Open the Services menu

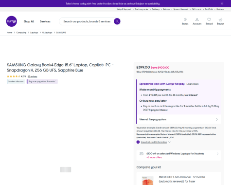point(45,21)
